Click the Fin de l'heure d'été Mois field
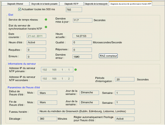The height and width of the screenshot is (125, 165). pyautogui.click(x=47, y=103)
